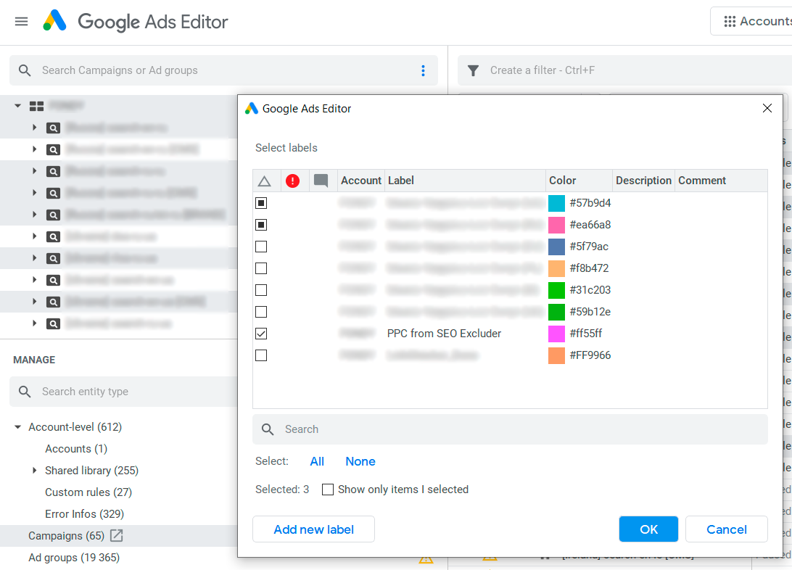Toggle checkbox for label colored #57b9d4

261,203
